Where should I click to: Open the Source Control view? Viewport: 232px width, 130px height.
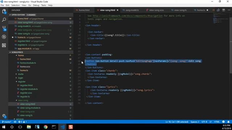click(4, 28)
